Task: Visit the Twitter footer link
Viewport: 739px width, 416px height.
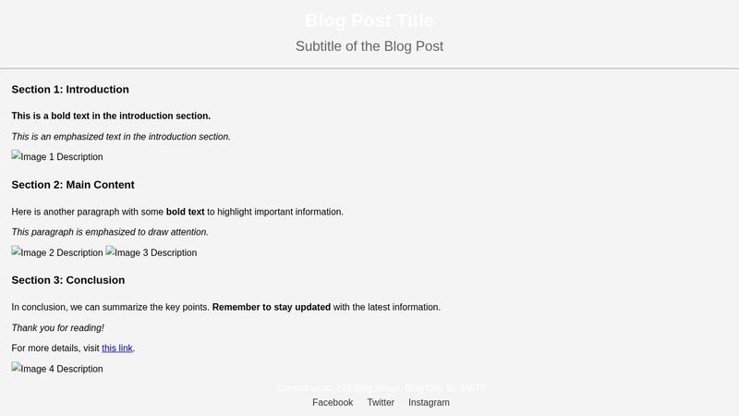Action: 381,402
